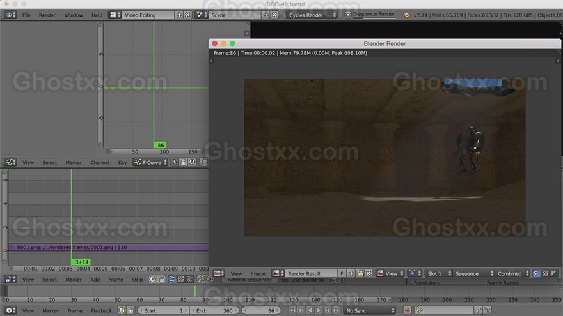Jump to next keyframe
The width and height of the screenshot is (563, 316).
[327, 310]
